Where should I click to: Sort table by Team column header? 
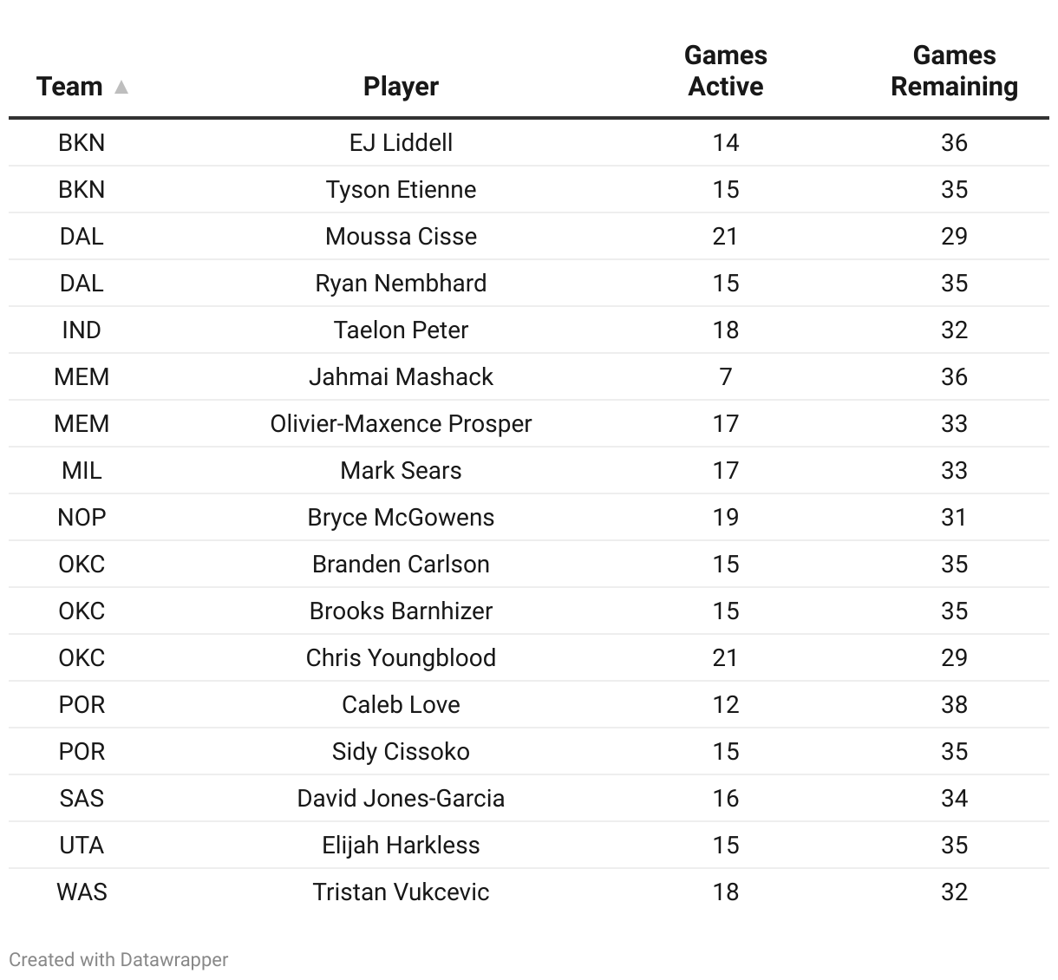coord(70,87)
